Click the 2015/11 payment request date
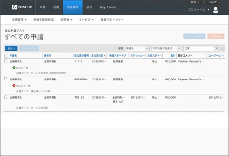Screen dimensions: 229x156 tap(99, 79)
